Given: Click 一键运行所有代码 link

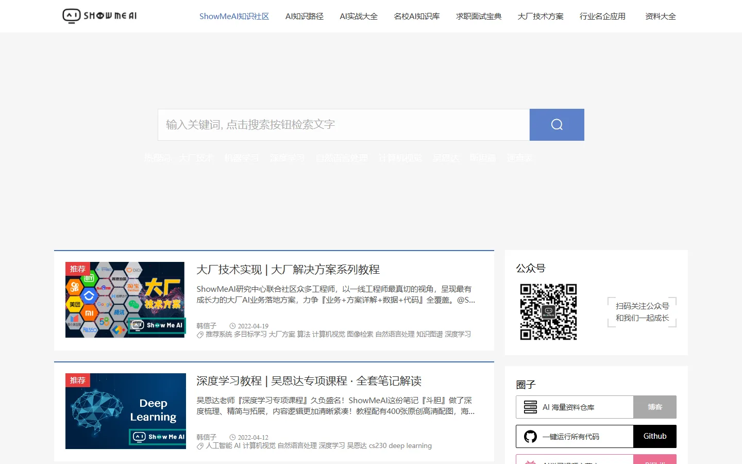Looking at the screenshot, I should (x=571, y=437).
